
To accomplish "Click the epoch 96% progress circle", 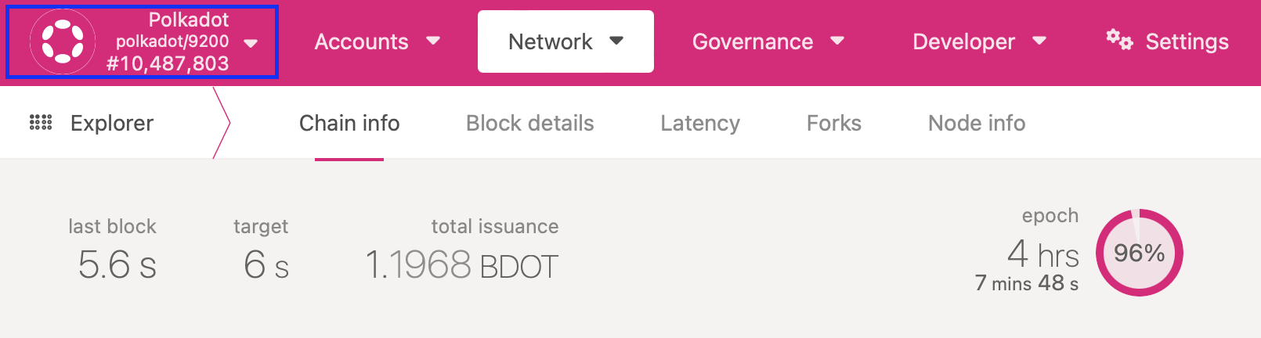I will 1139,253.
